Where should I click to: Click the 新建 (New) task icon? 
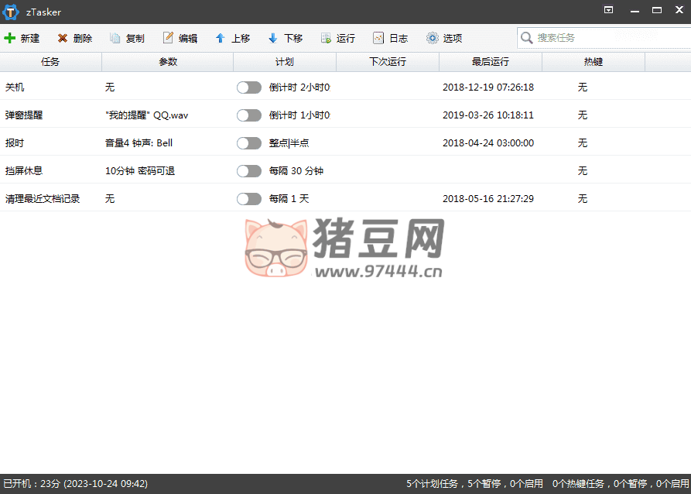(10, 38)
